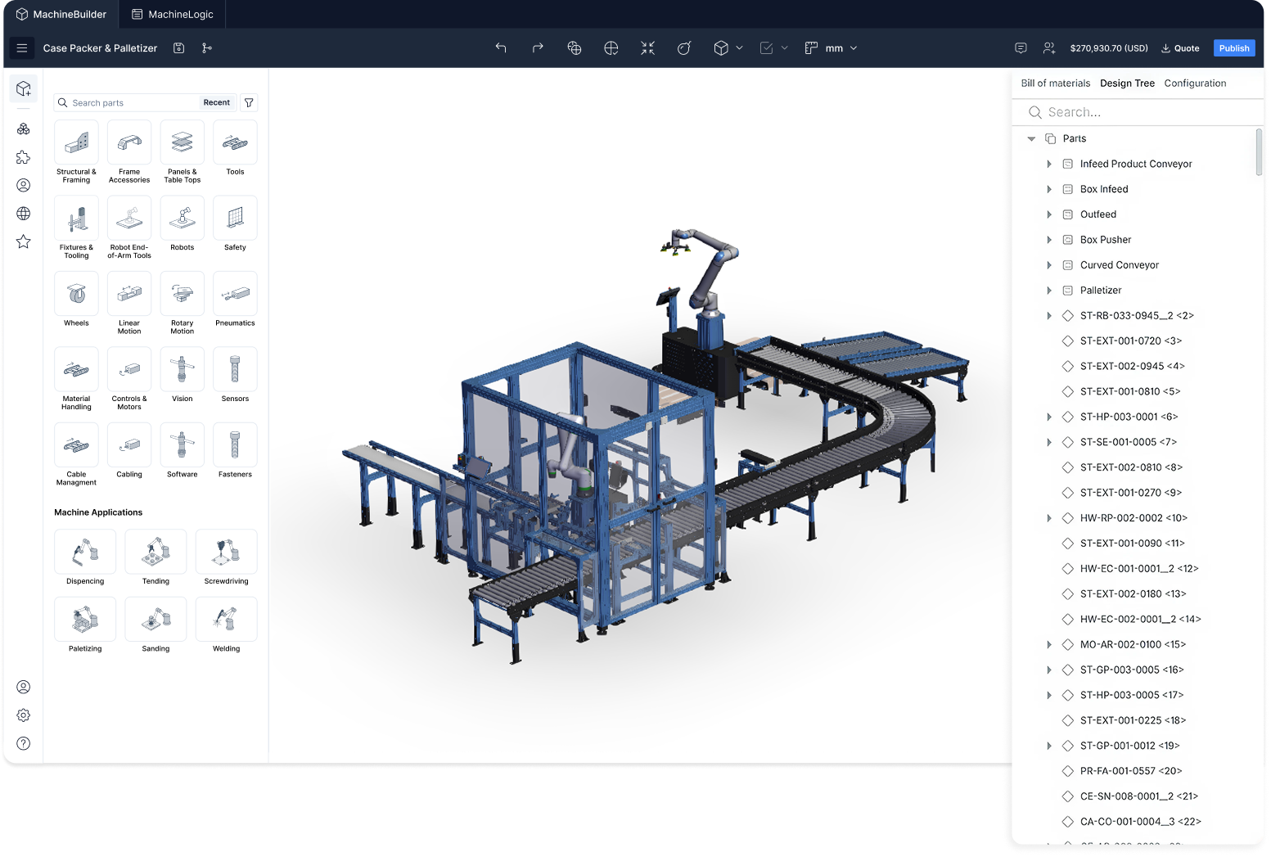Open the view cube dropdown arrow
Screen dimensions: 1271x857
click(739, 48)
